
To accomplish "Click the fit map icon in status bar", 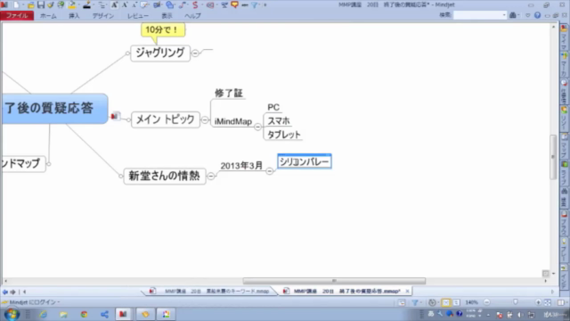I will pyautogui.click(x=548, y=302).
